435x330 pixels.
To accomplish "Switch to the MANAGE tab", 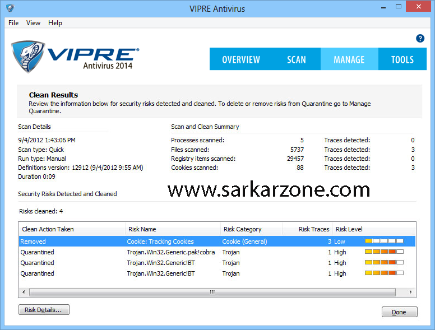I will [x=349, y=59].
